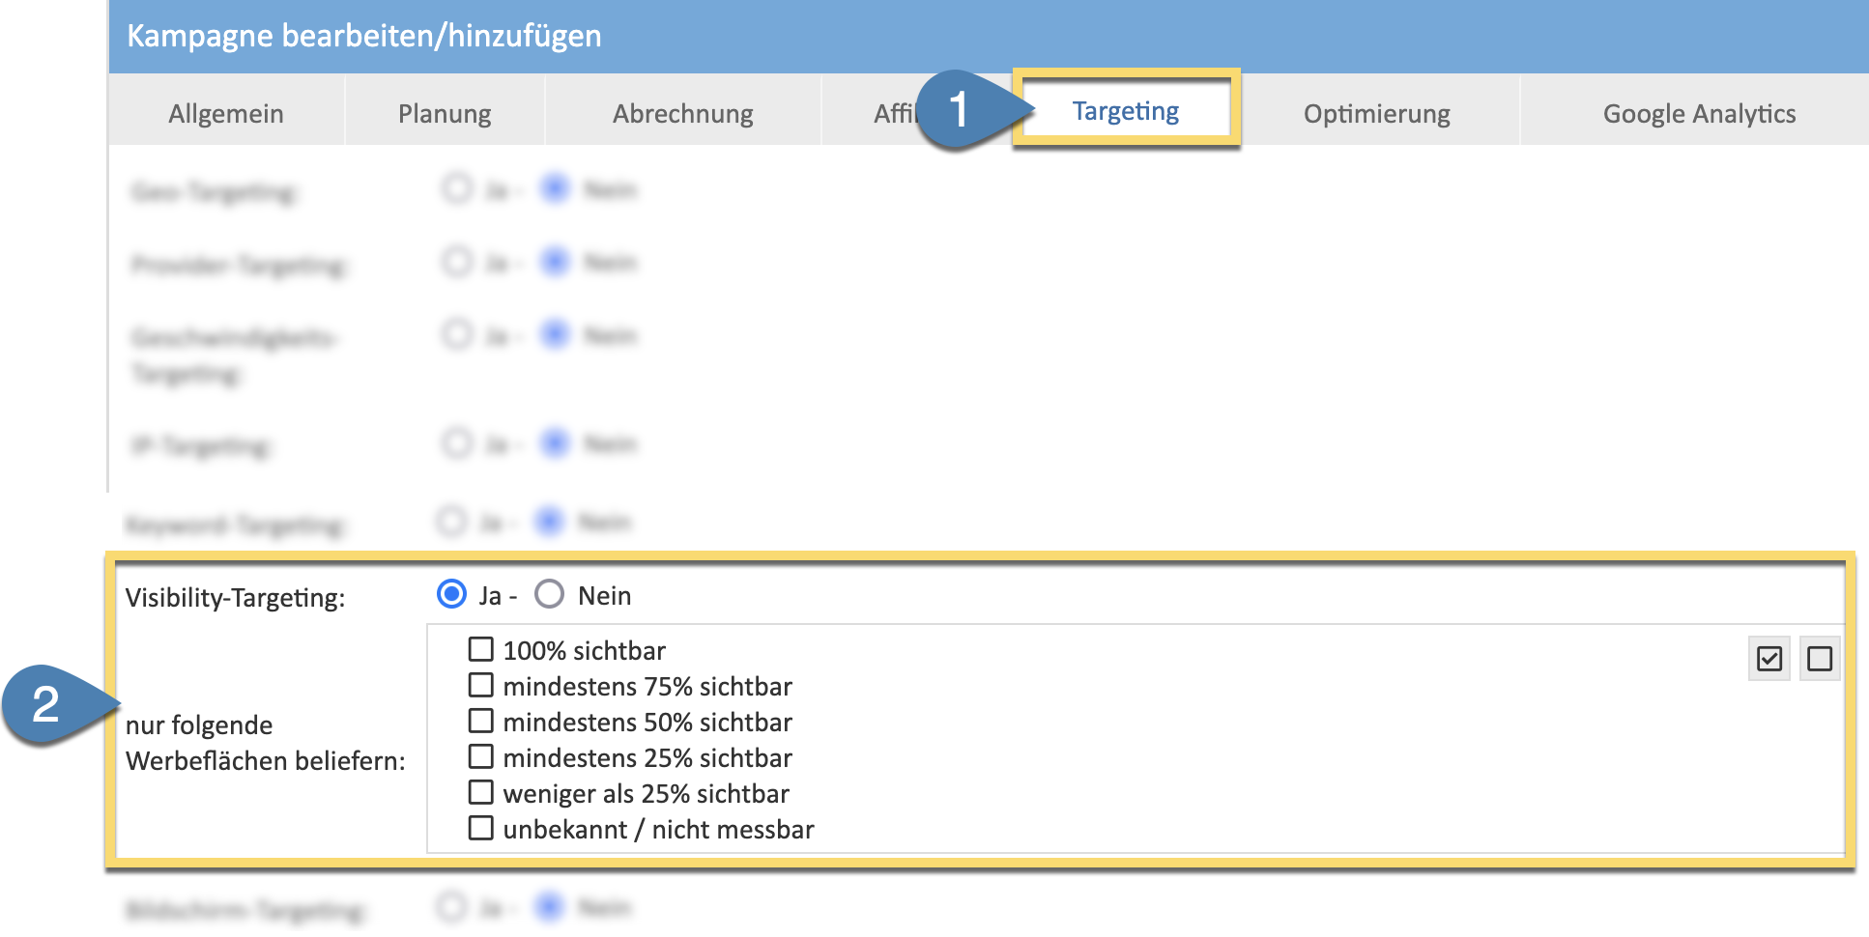
Task: Go to the Abrechnung tab
Action: (x=682, y=114)
